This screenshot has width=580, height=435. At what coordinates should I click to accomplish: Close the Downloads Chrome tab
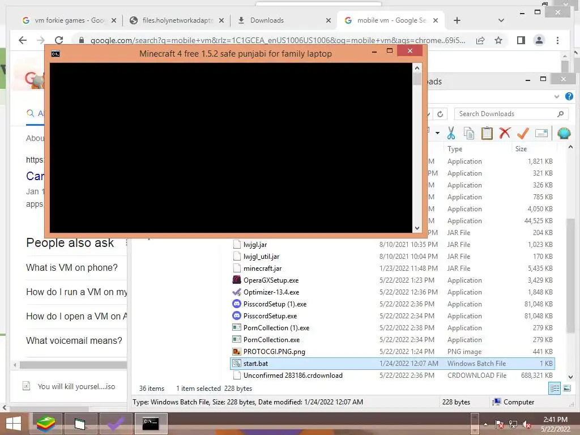pos(328,21)
